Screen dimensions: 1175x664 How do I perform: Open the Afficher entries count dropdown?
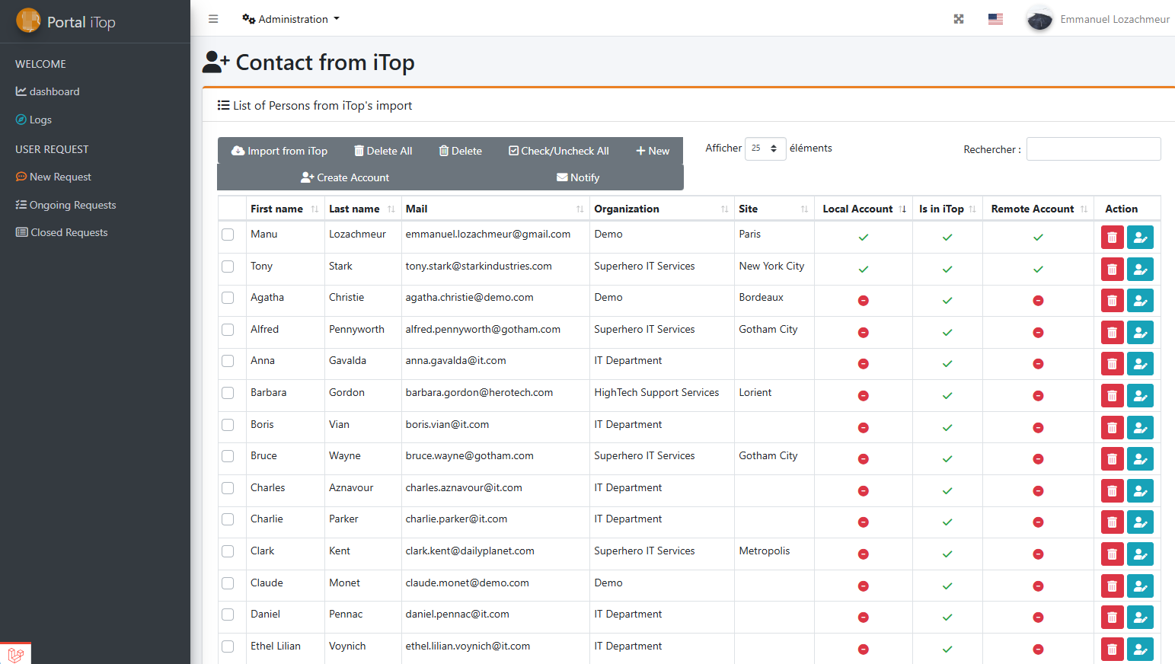coord(765,148)
